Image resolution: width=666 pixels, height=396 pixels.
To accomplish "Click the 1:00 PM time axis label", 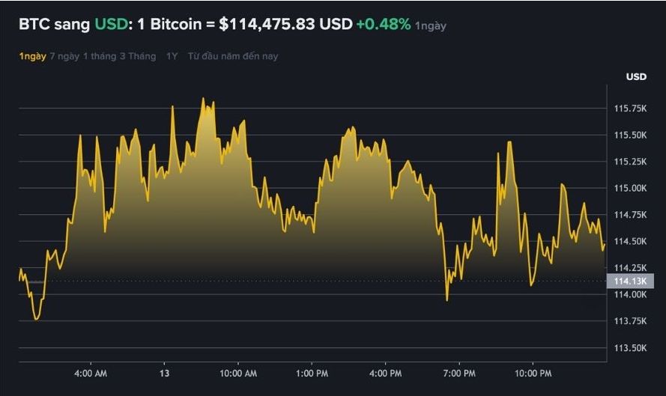I will pos(312,374).
